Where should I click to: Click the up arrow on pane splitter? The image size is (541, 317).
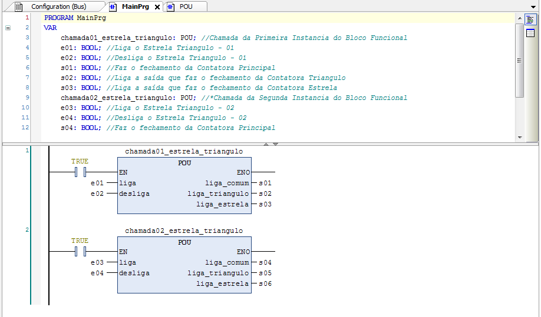(266, 144)
